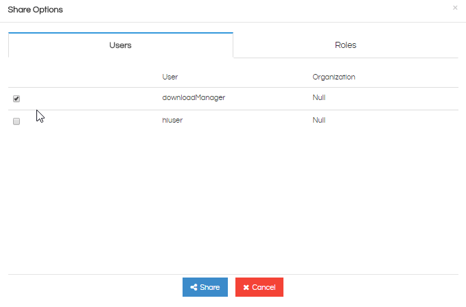Select the downloadManager user name

pyautogui.click(x=194, y=97)
